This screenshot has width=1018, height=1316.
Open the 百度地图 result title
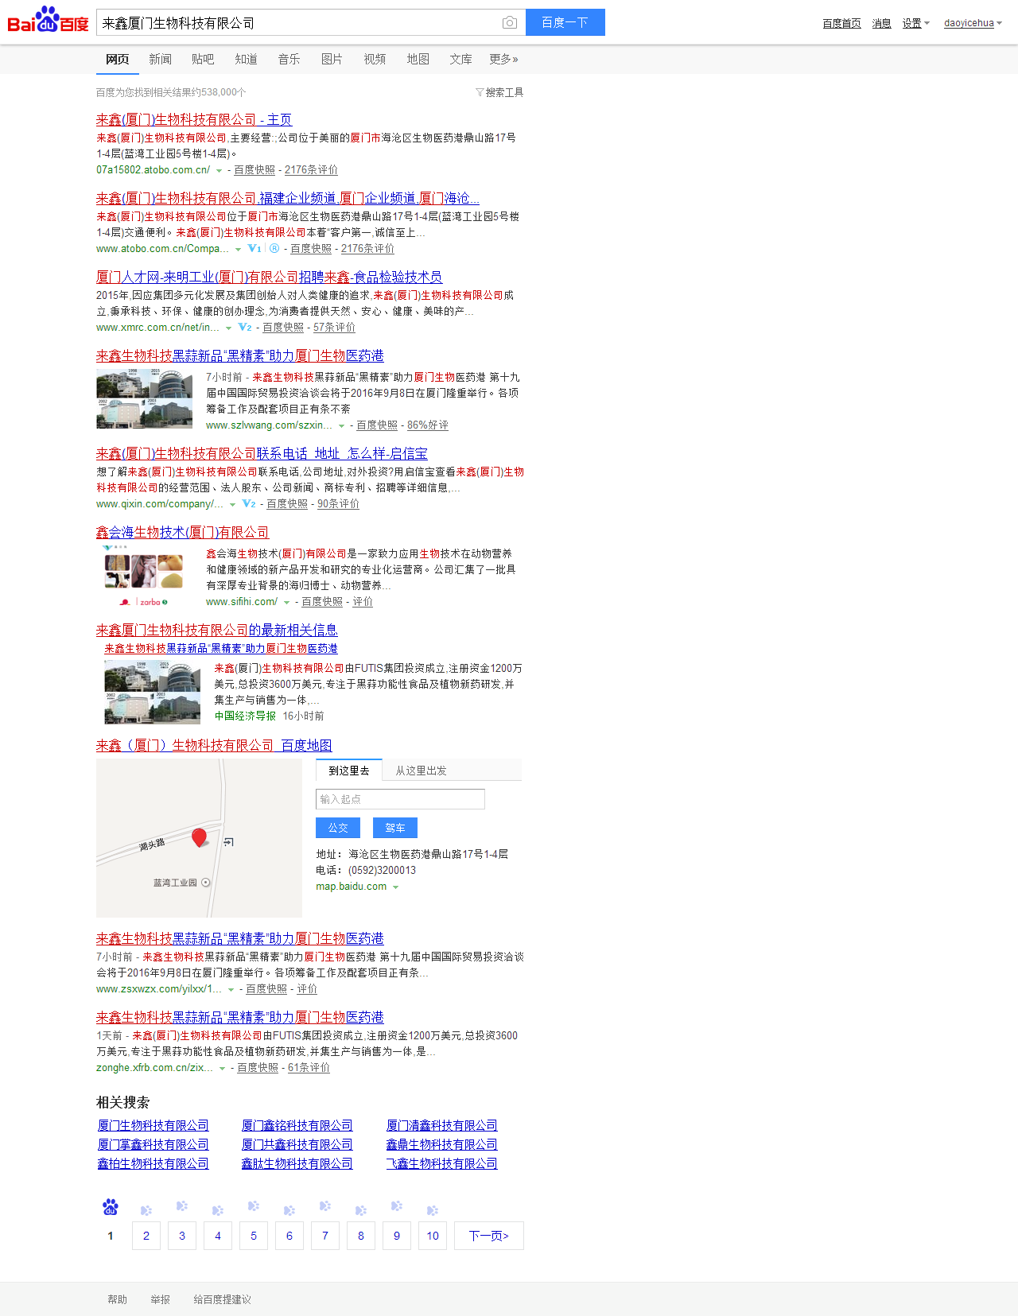click(x=214, y=746)
